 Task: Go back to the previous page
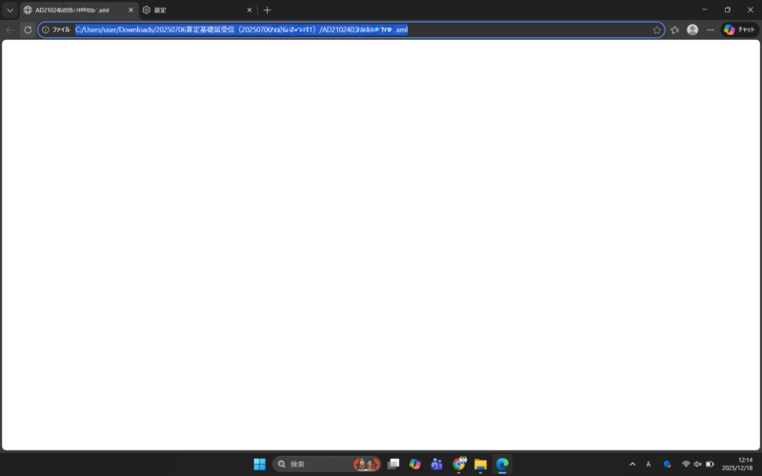(x=10, y=30)
